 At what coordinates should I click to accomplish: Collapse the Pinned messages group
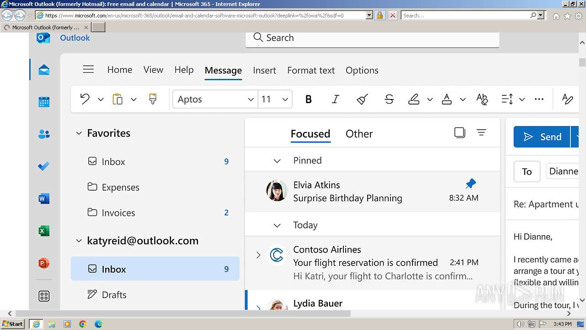click(x=277, y=161)
